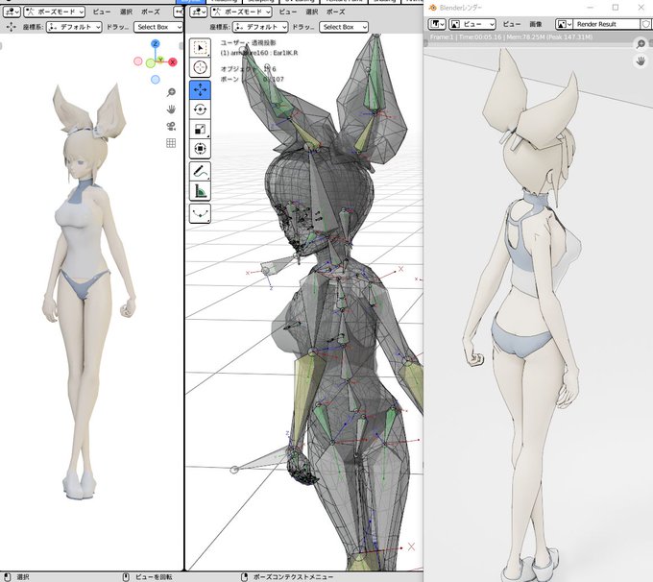This screenshot has height=582, width=653.
Task: Activate the 3D Cursor tool
Action: pos(200,67)
